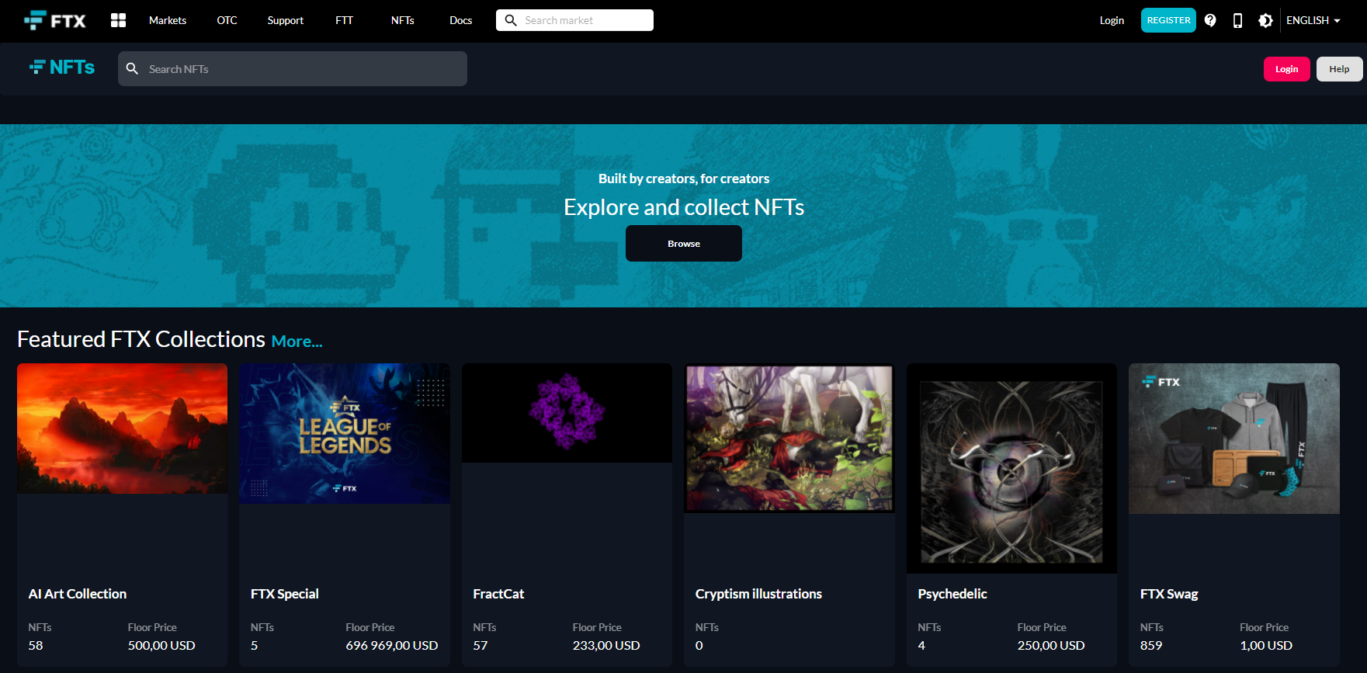Open the League of Legends FTX Special image

[345, 433]
